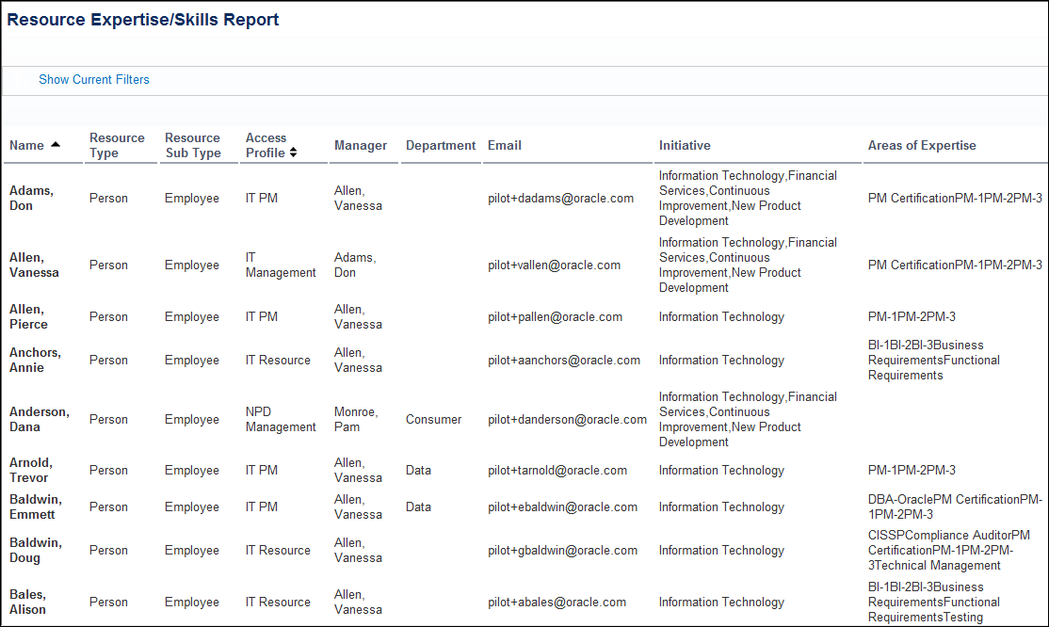Click email pilot+abales@oracle.com

pyautogui.click(x=557, y=603)
